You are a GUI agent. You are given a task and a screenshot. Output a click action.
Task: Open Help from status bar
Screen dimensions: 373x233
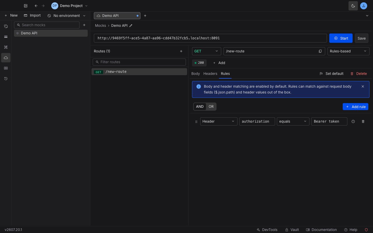(351, 230)
